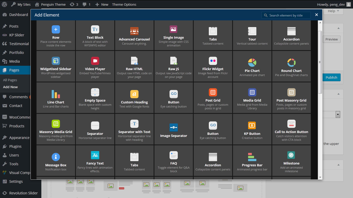The width and height of the screenshot is (353, 198).
Task: Add the Video Player element
Action: click(x=95, y=61)
